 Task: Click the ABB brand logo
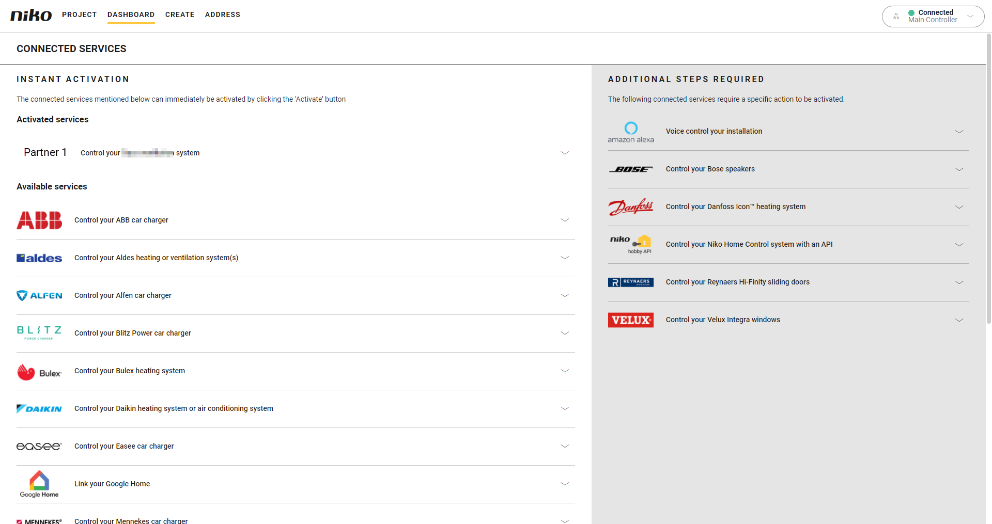point(39,220)
